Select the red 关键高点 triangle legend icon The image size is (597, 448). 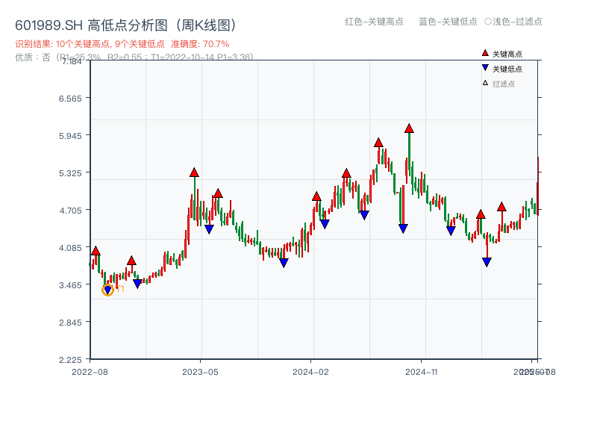[484, 53]
